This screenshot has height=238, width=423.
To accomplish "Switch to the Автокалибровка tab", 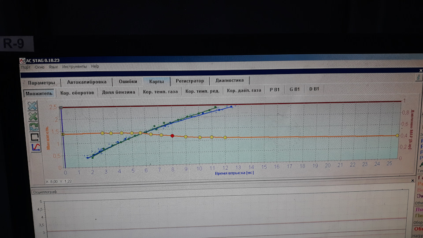I will point(87,82).
